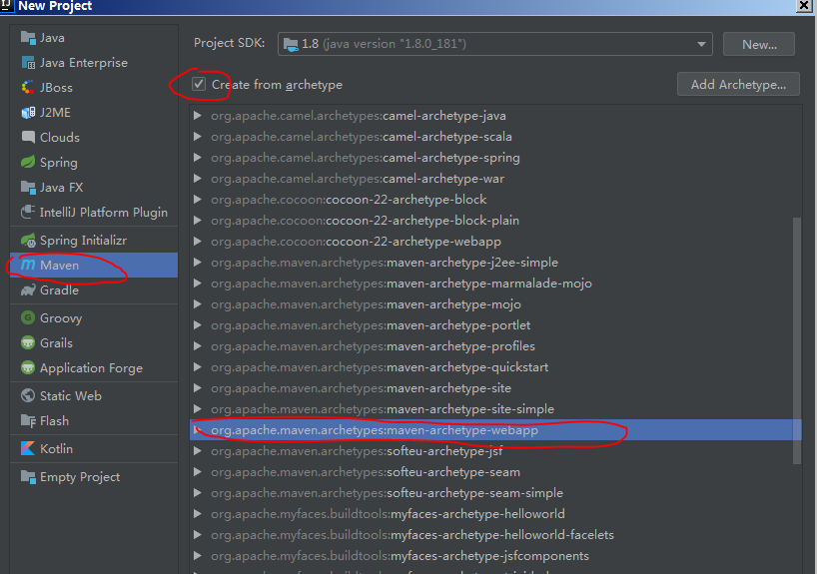
Task: Click the Kotlin label in the project type list
Action: point(56,448)
